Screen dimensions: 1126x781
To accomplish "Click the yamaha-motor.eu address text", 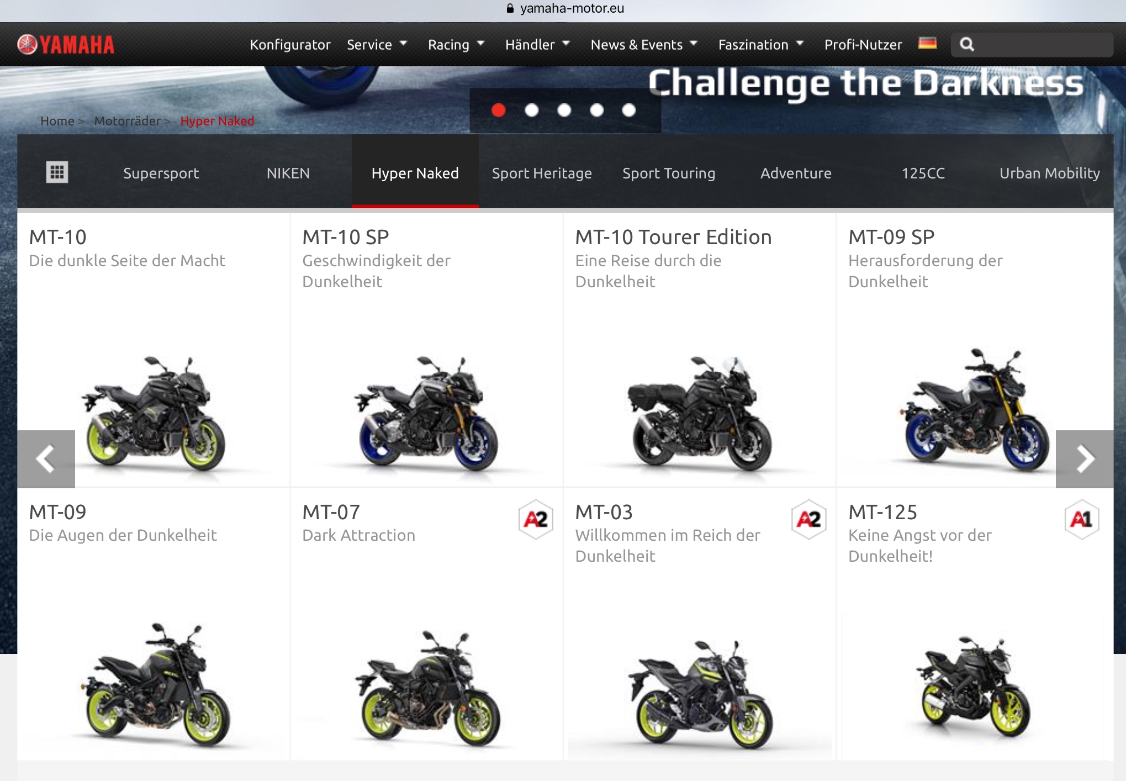I will point(572,8).
